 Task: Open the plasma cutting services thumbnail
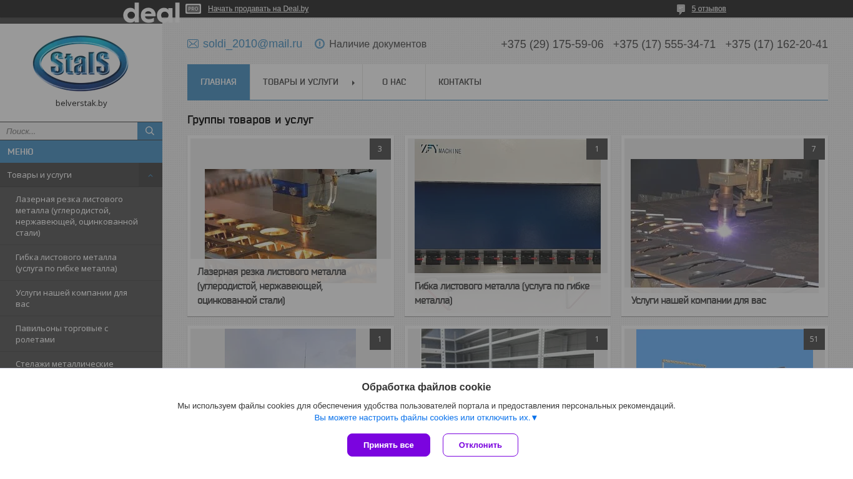(x=724, y=223)
